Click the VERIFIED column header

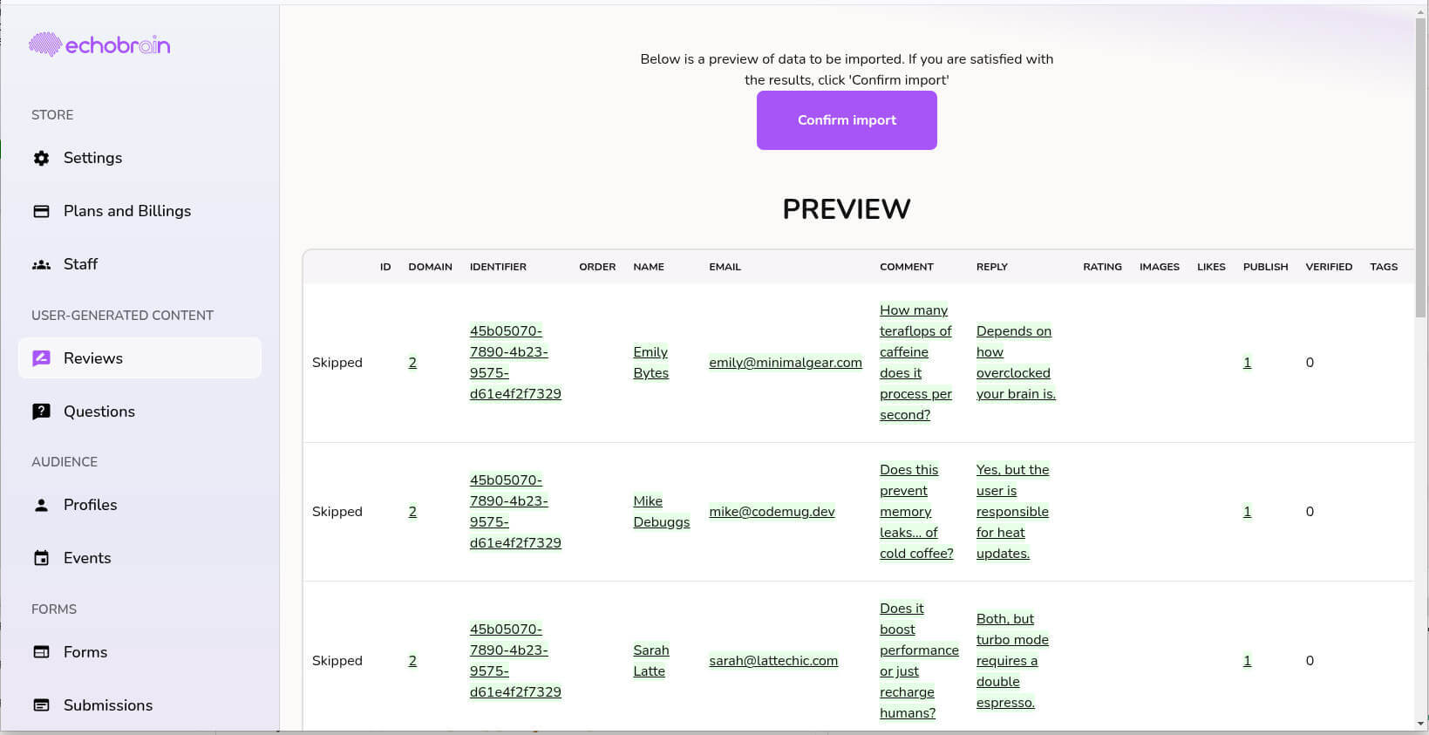coord(1329,267)
